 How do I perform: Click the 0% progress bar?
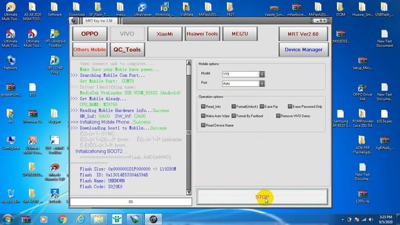tap(131, 202)
